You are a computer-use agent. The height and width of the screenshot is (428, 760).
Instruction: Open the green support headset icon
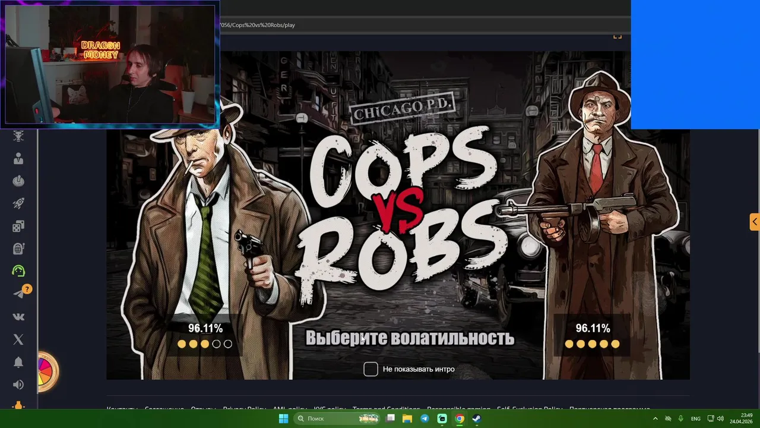click(18, 271)
